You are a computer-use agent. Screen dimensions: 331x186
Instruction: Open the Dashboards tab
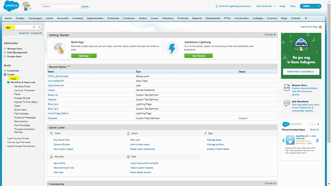click(213, 18)
